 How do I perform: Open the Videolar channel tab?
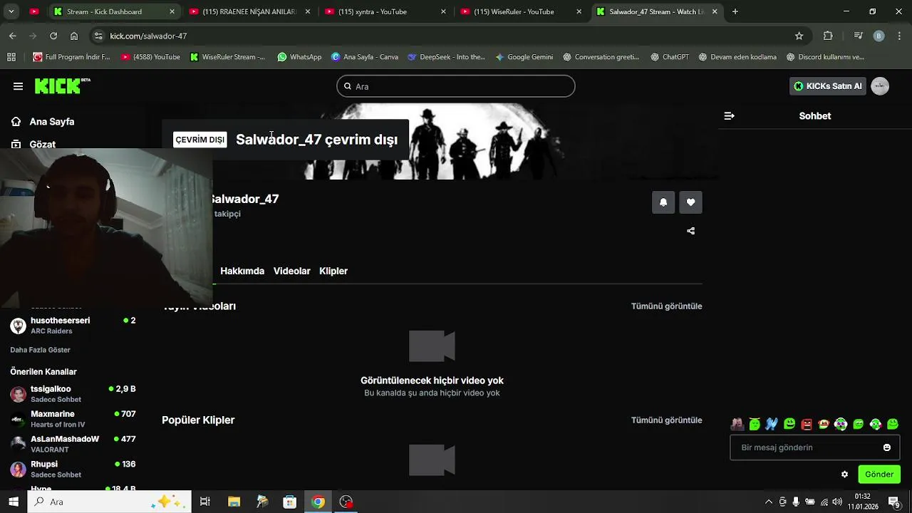click(291, 271)
